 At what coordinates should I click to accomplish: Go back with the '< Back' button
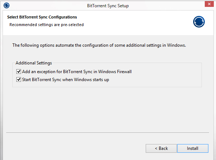pos(161,148)
